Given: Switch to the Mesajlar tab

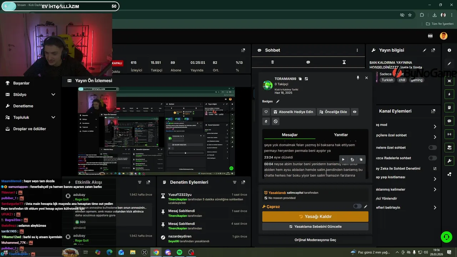Looking at the screenshot, I should (x=290, y=135).
